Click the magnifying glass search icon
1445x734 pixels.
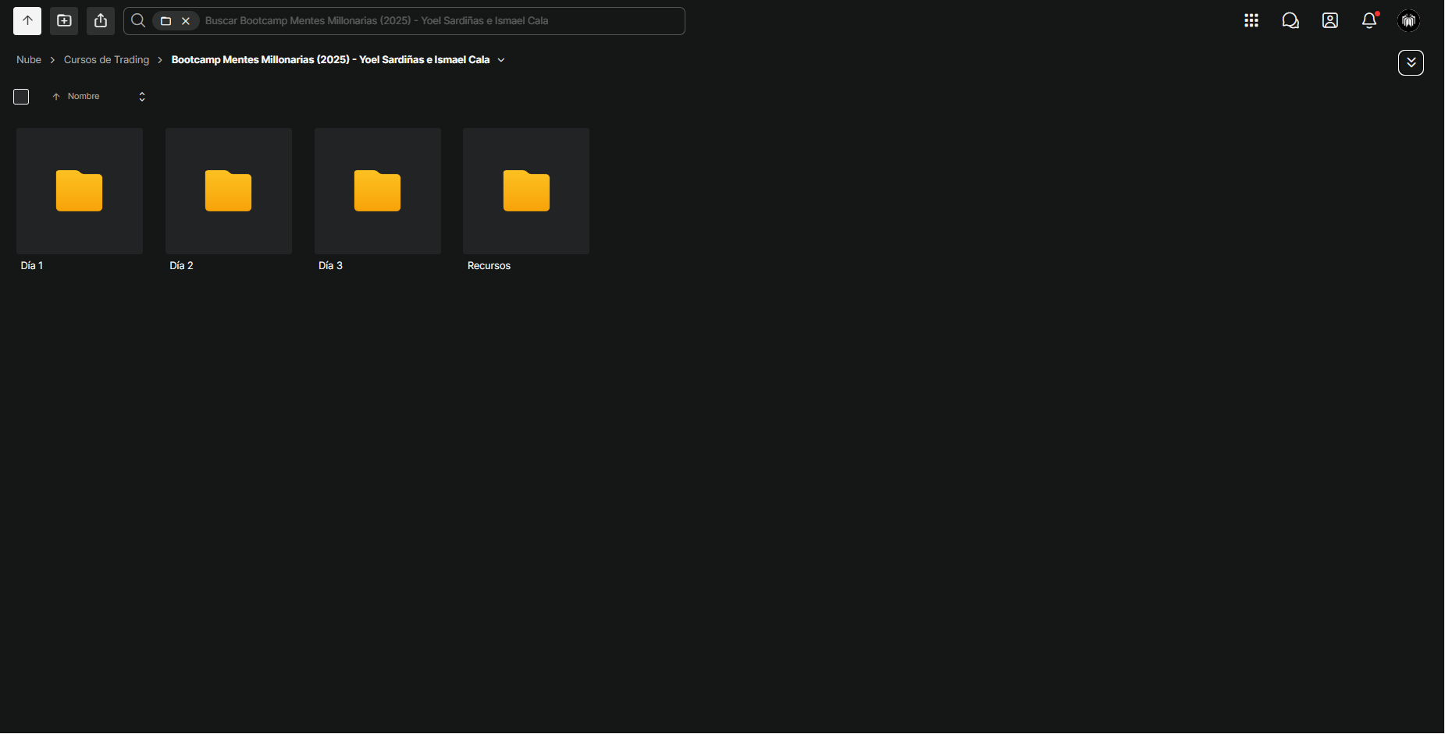(x=138, y=21)
